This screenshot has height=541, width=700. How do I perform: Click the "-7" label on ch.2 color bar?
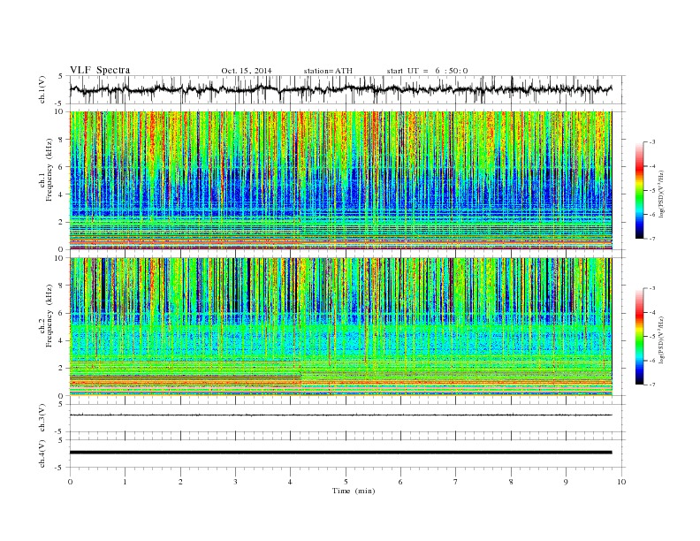(652, 385)
